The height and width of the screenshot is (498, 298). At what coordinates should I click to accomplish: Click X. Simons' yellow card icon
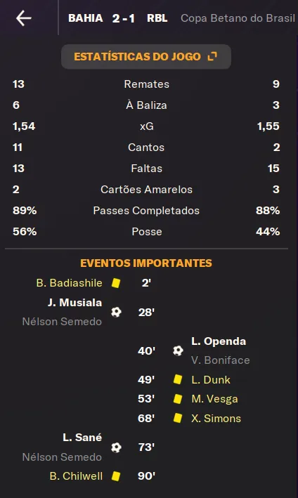coord(178,419)
